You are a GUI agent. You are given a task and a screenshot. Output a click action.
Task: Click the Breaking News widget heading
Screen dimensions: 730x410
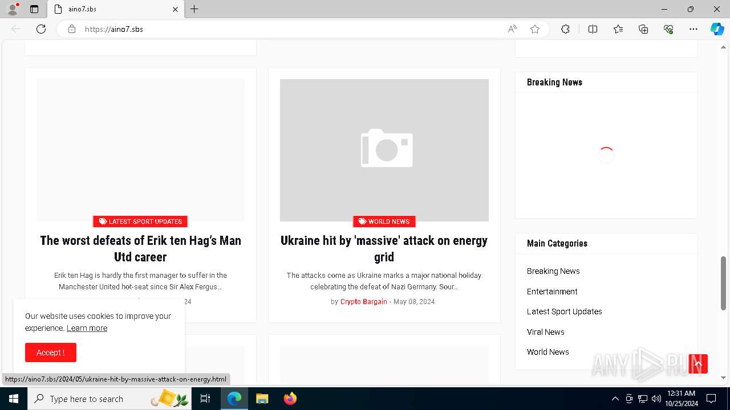point(554,82)
